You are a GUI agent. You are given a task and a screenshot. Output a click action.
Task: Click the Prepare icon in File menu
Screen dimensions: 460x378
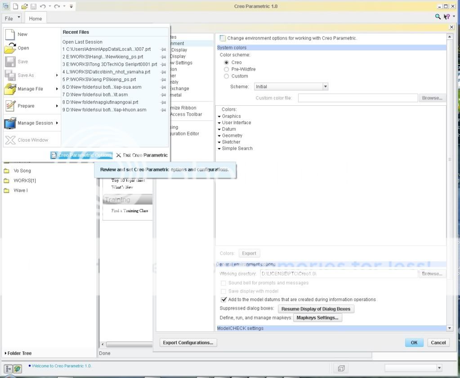10,106
